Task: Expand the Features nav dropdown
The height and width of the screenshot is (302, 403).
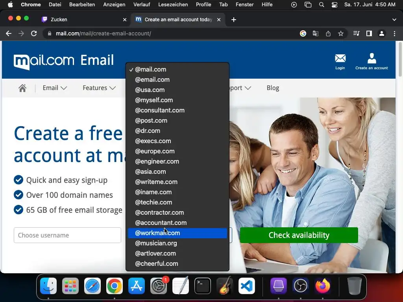Action: [99, 88]
